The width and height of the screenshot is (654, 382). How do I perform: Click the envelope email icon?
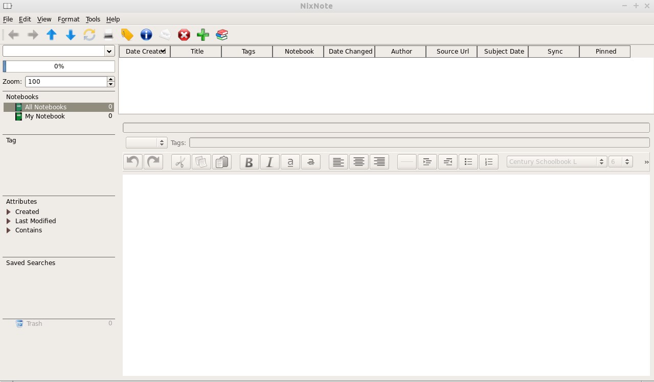click(x=165, y=35)
